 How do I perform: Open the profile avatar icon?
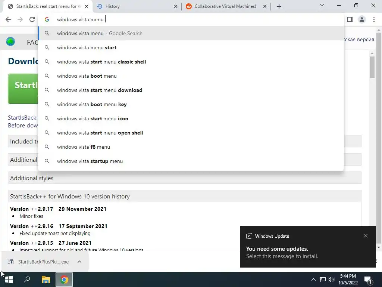point(362,19)
